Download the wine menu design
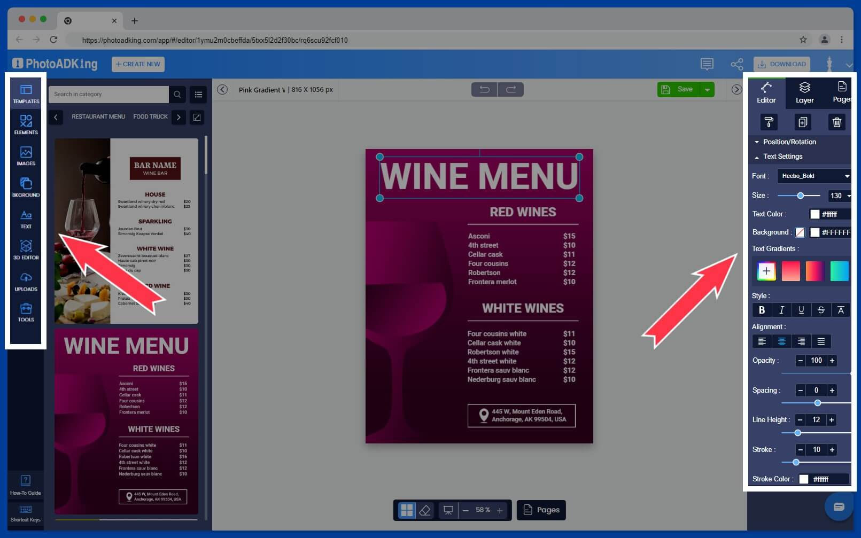Screen dimensions: 861x538 (x=781, y=64)
